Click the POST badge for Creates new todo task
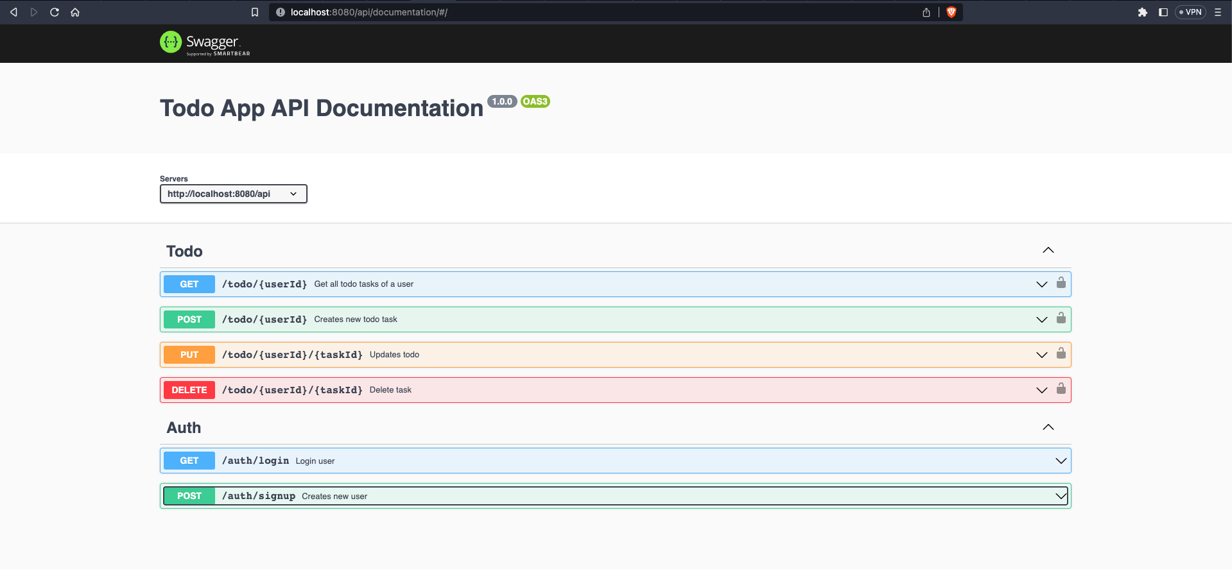1232x569 pixels. (189, 319)
